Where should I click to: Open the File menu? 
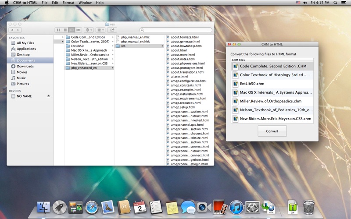pyautogui.click(x=45, y=3)
